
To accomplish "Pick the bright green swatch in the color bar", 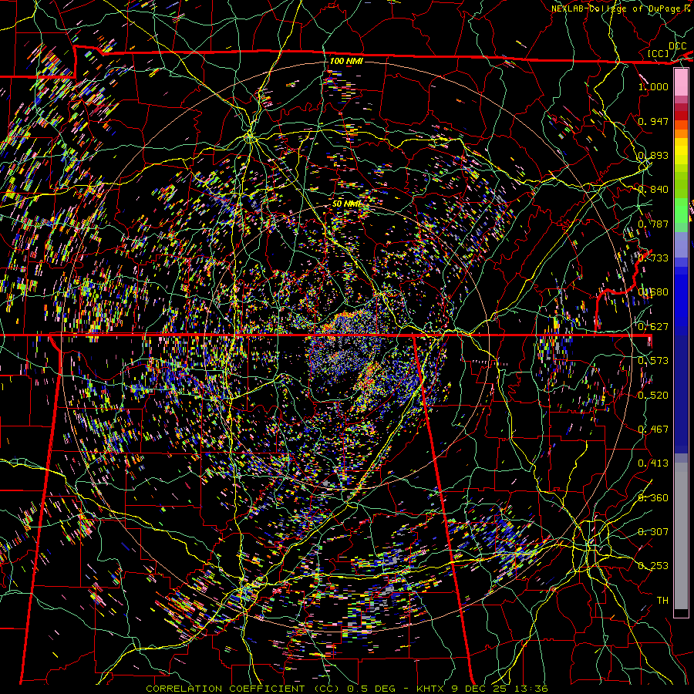I will [x=681, y=211].
